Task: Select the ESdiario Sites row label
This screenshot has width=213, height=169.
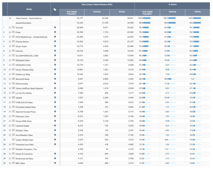Action: click(x=22, y=131)
